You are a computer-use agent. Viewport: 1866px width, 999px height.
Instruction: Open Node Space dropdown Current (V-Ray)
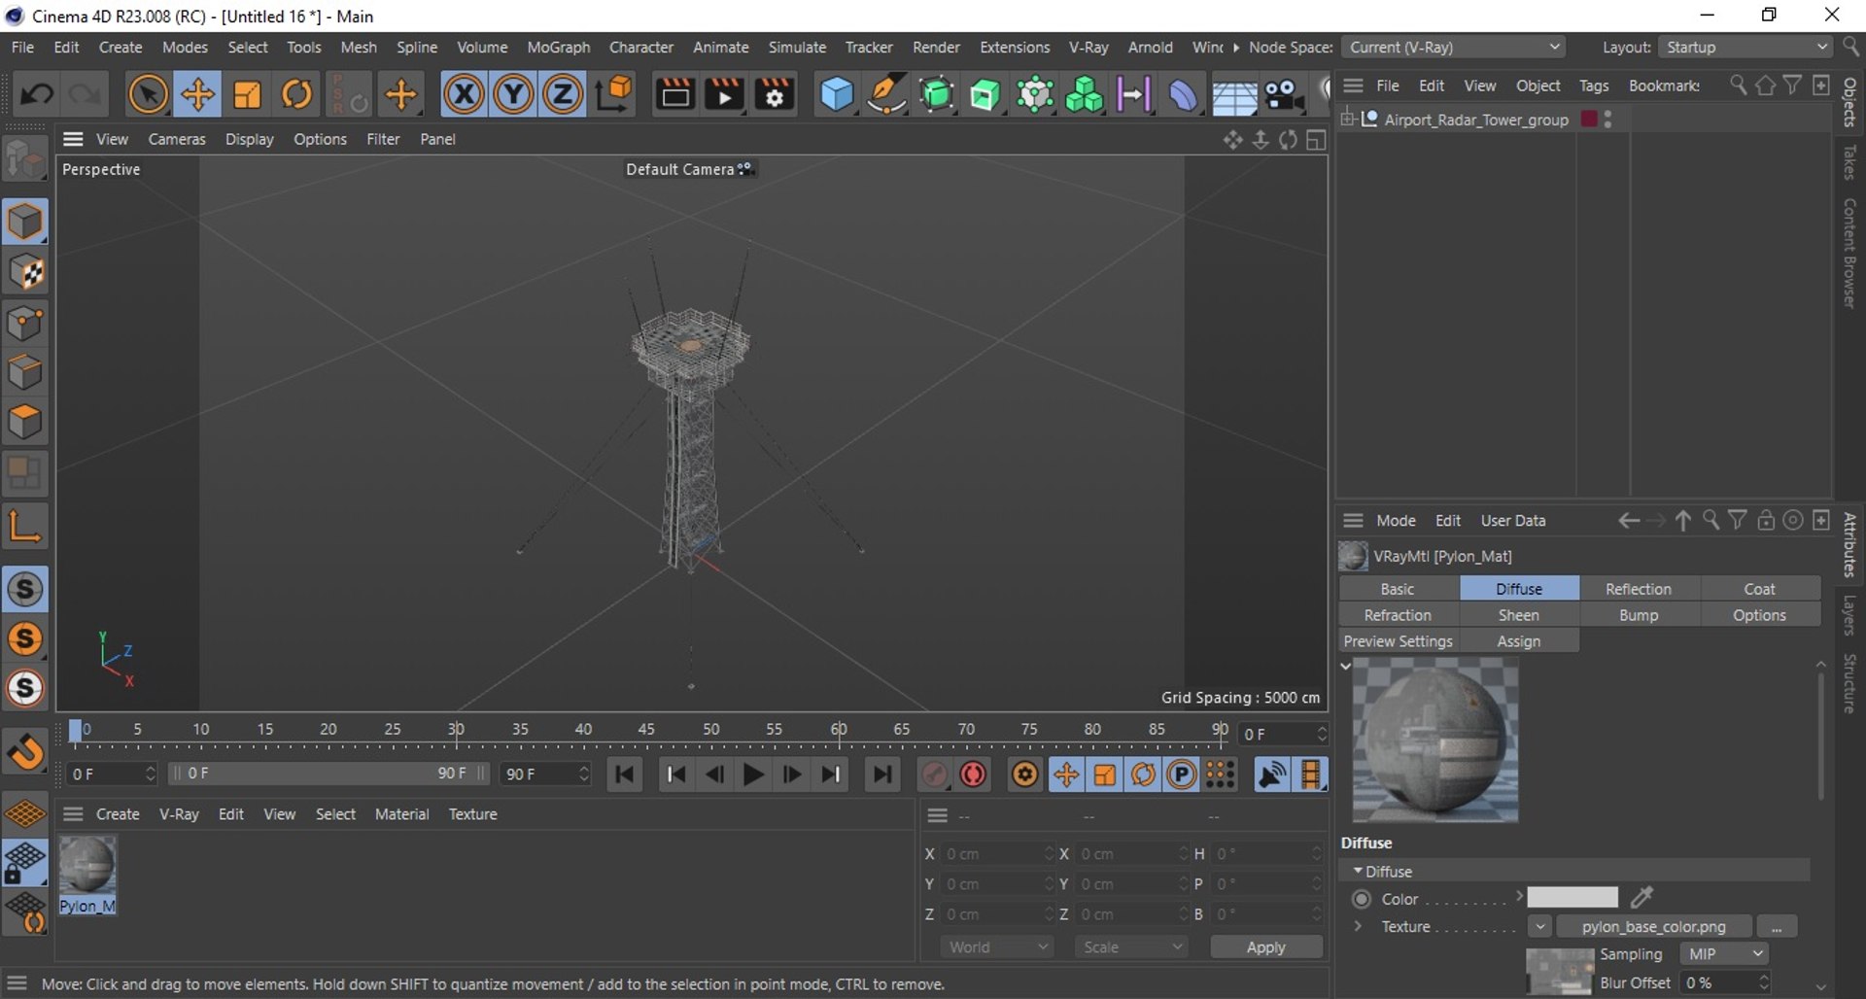point(1454,47)
